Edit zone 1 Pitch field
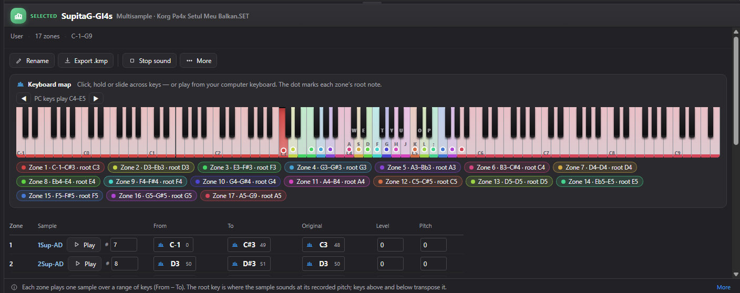 (434, 245)
